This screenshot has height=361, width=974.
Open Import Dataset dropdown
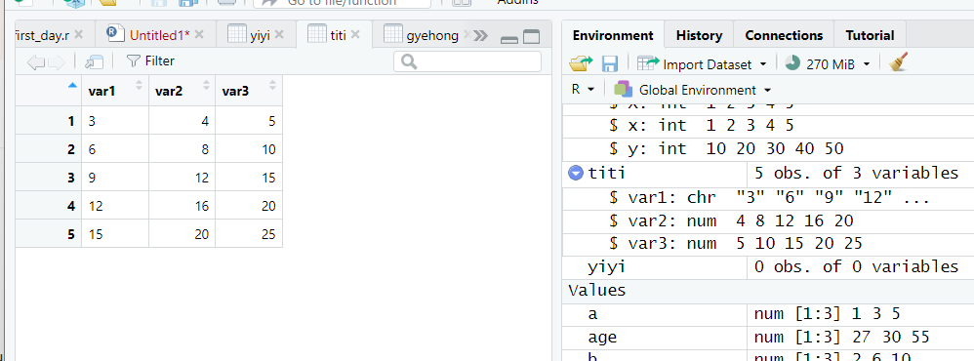click(x=702, y=64)
